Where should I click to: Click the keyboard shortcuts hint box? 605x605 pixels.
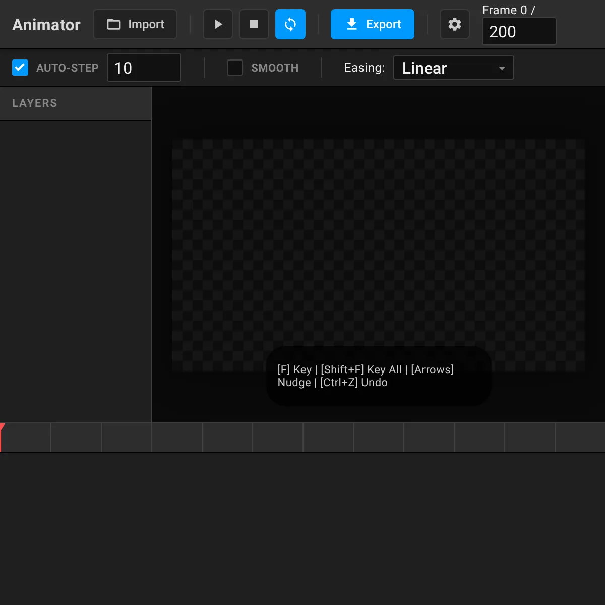pos(379,376)
